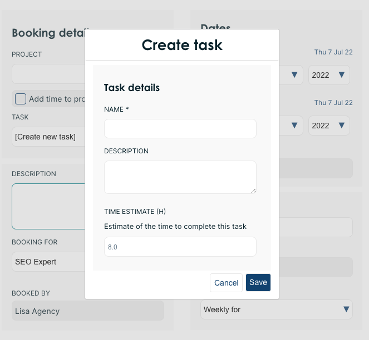Open the lower 2022 year dropdown

(x=329, y=126)
